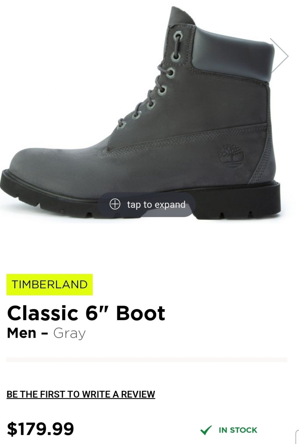The height and width of the screenshot is (444, 299).
Task: Click the thin divider line below the title
Action: [147, 360]
